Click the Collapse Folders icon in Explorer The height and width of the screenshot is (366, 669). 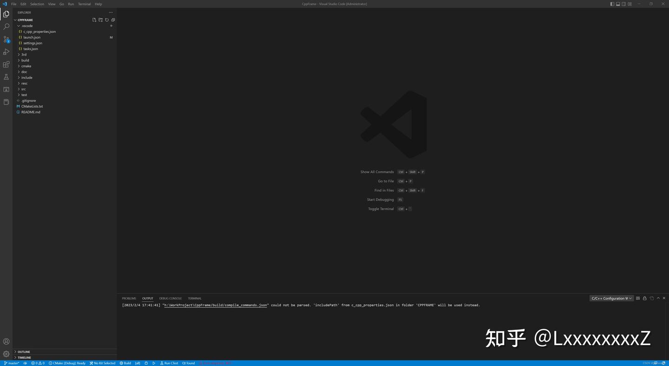tap(113, 20)
